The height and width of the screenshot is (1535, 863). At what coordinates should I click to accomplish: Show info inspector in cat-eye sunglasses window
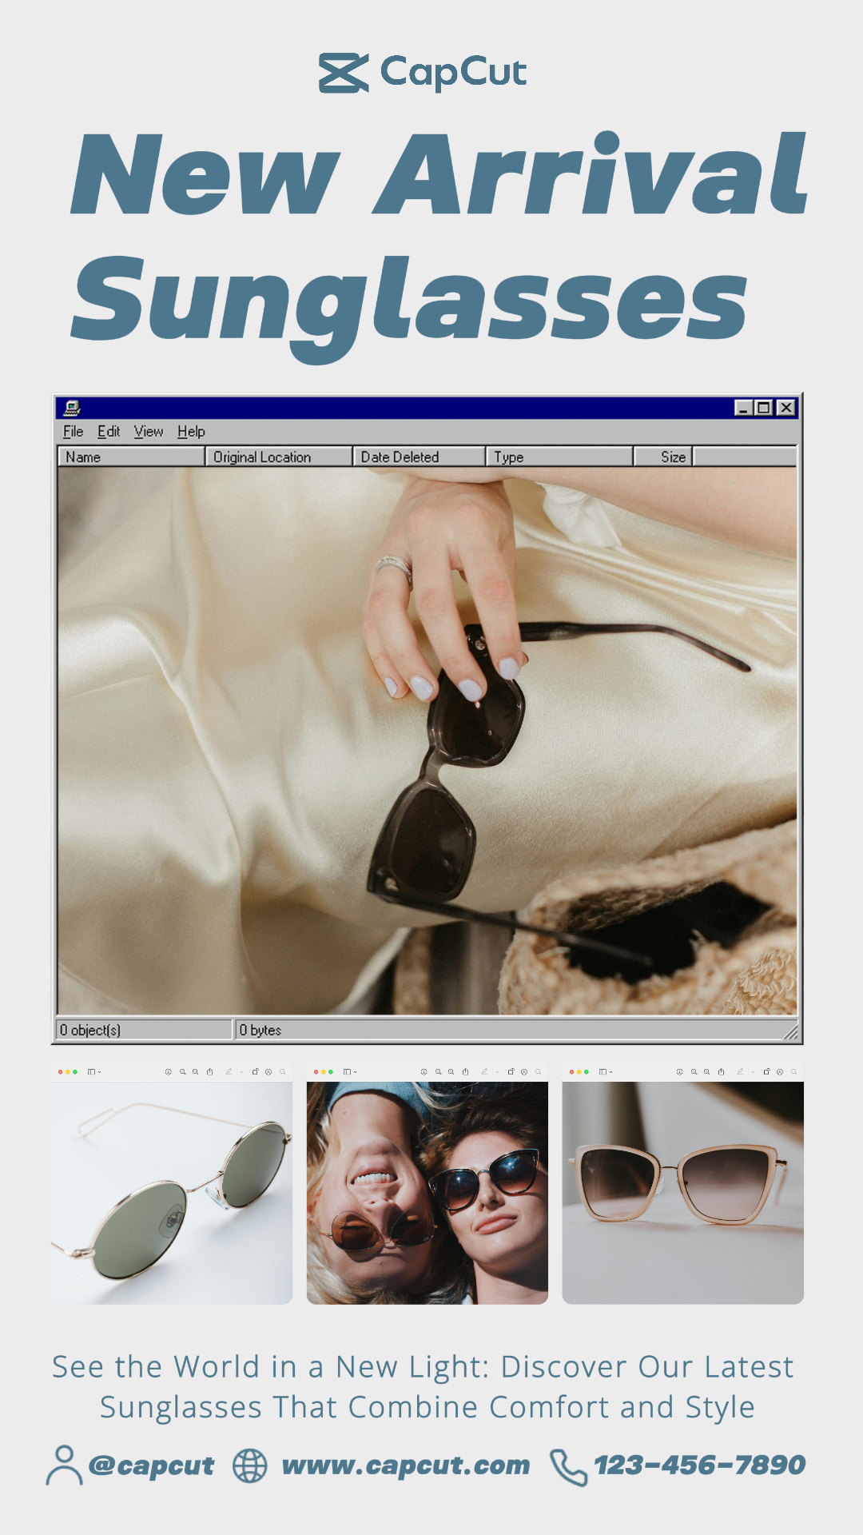tap(679, 1072)
